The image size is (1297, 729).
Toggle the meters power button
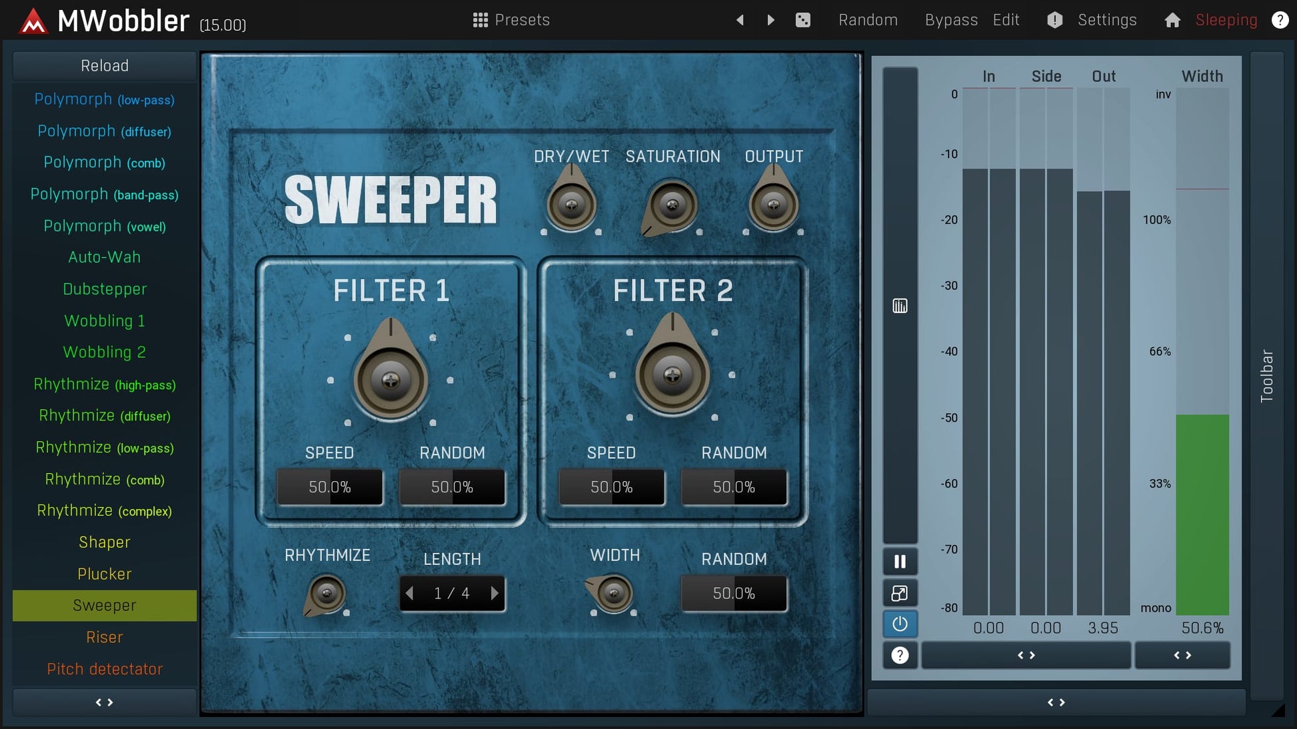point(900,624)
